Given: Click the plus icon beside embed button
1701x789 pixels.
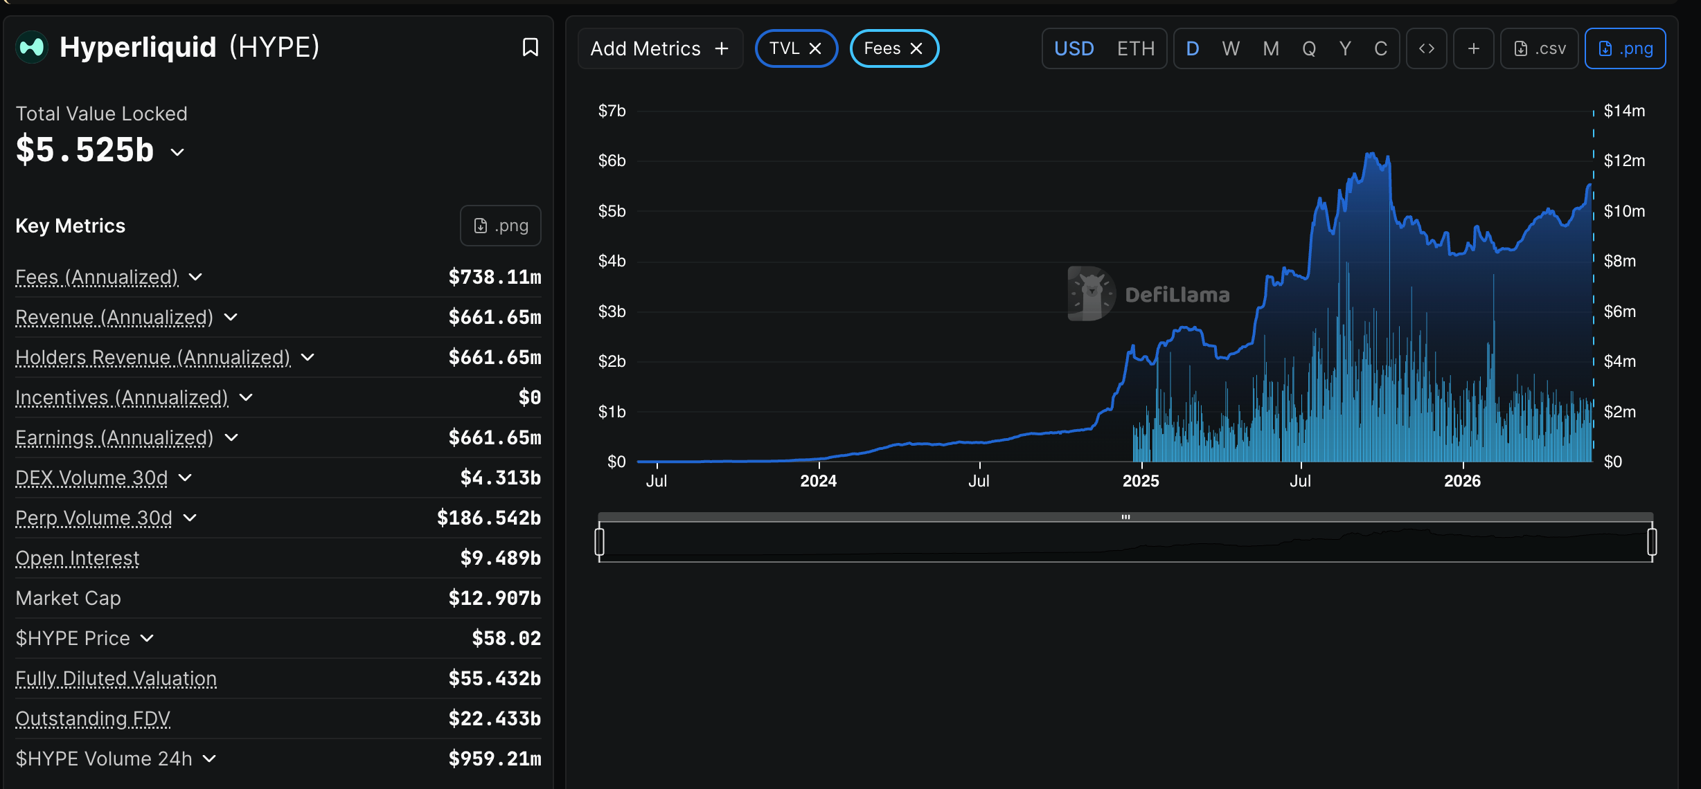Looking at the screenshot, I should coord(1474,48).
